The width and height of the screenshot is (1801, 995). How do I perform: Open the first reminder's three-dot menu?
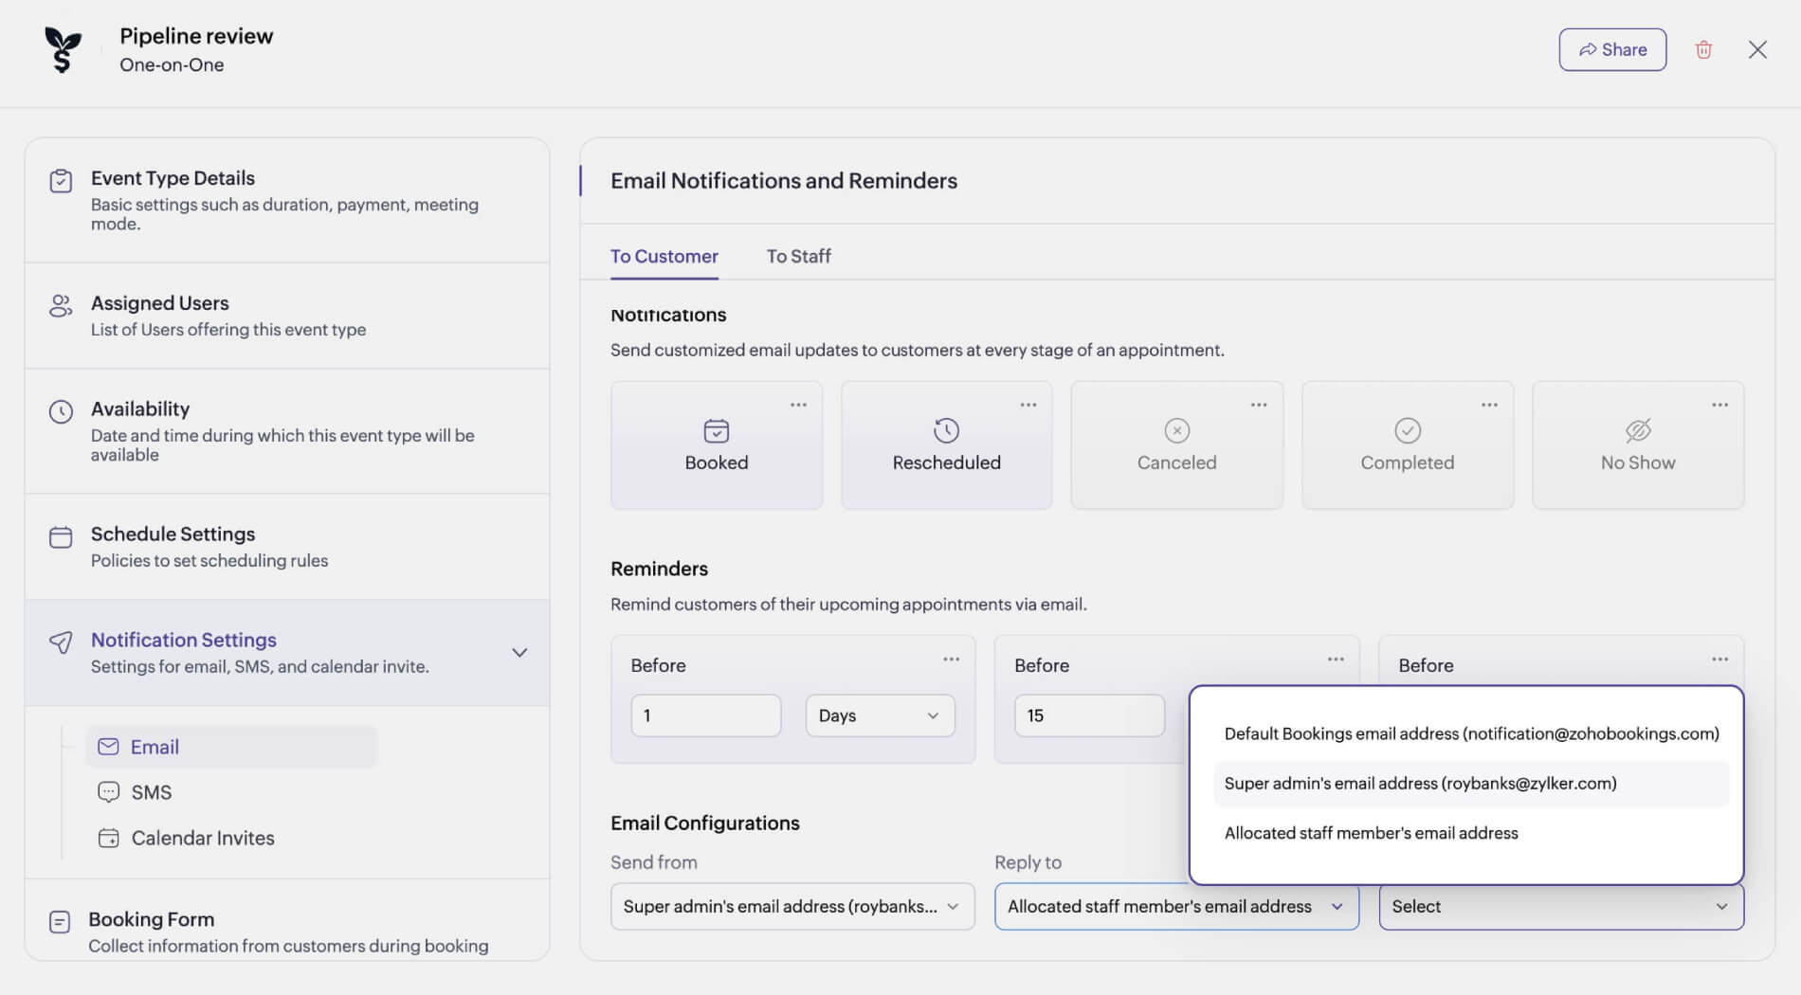click(x=951, y=659)
